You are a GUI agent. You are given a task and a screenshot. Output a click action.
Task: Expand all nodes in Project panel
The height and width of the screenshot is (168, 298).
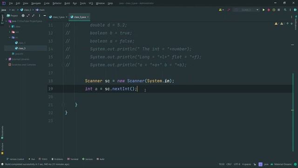click(x=28, y=15)
